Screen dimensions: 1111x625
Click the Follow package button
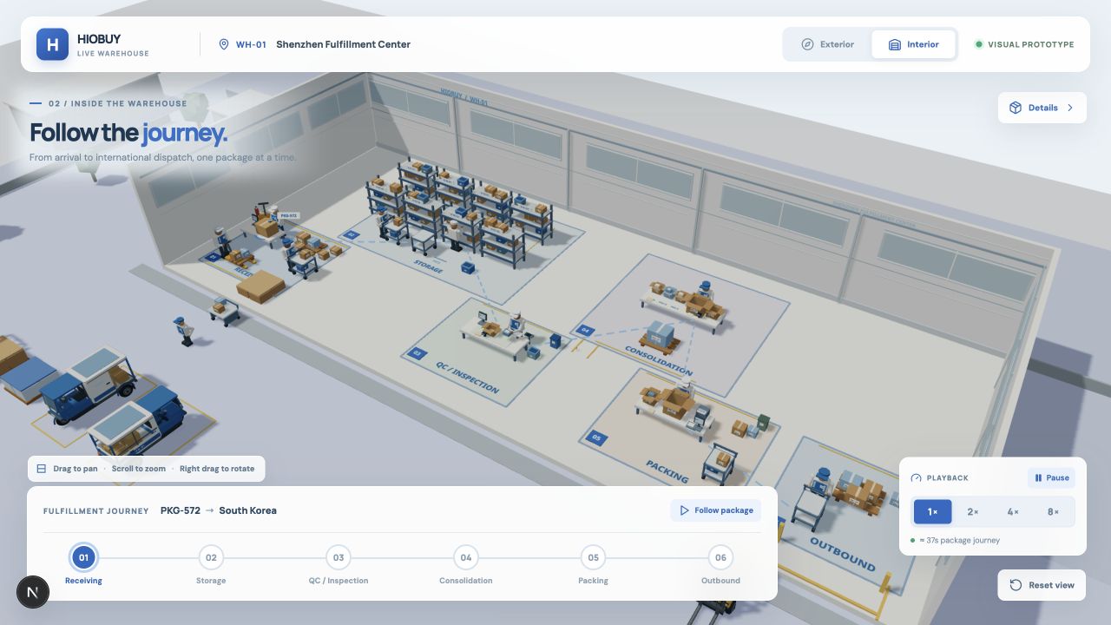click(715, 510)
